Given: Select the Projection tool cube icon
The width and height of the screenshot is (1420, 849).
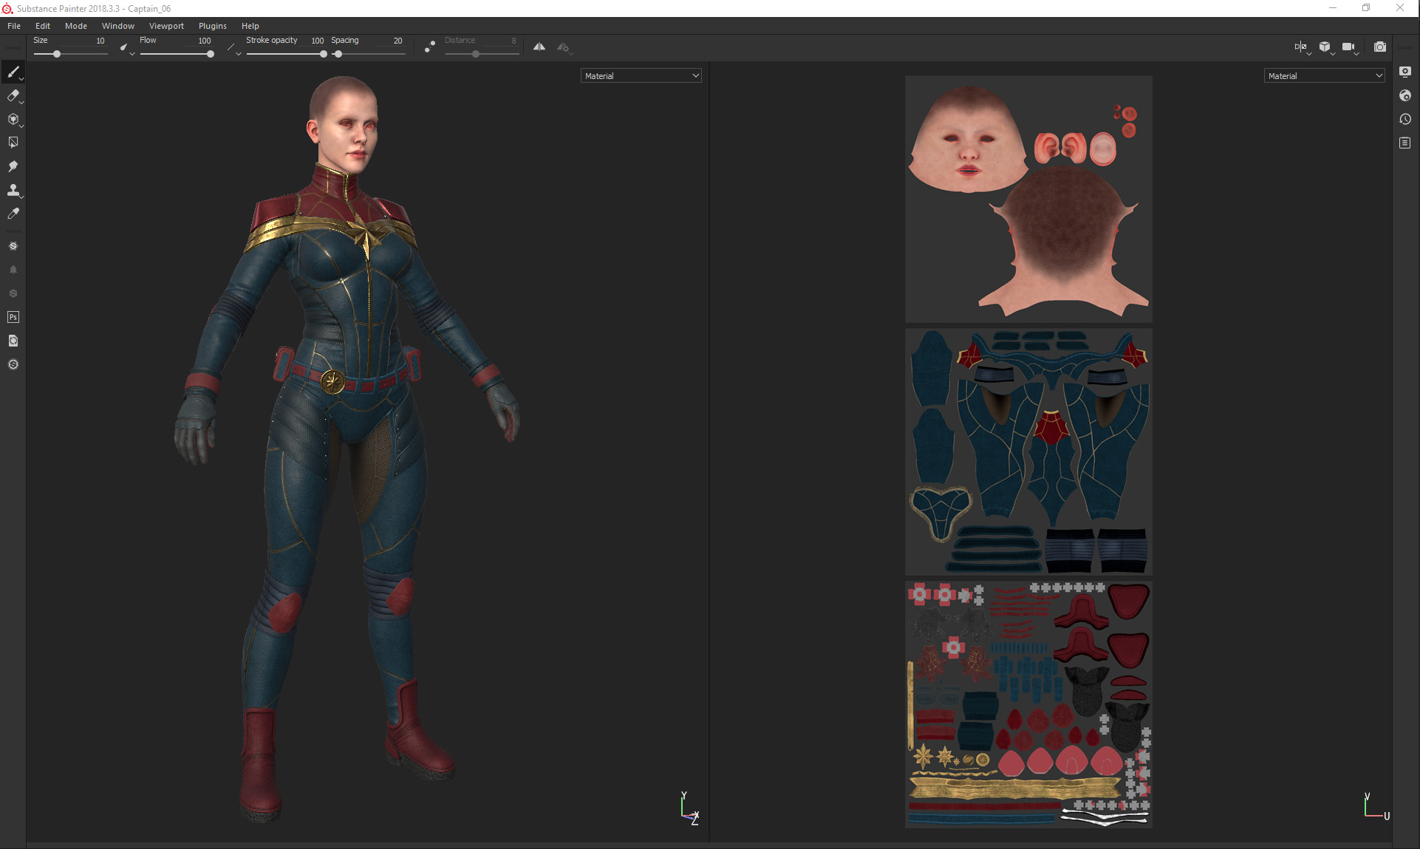Looking at the screenshot, I should point(13,119).
